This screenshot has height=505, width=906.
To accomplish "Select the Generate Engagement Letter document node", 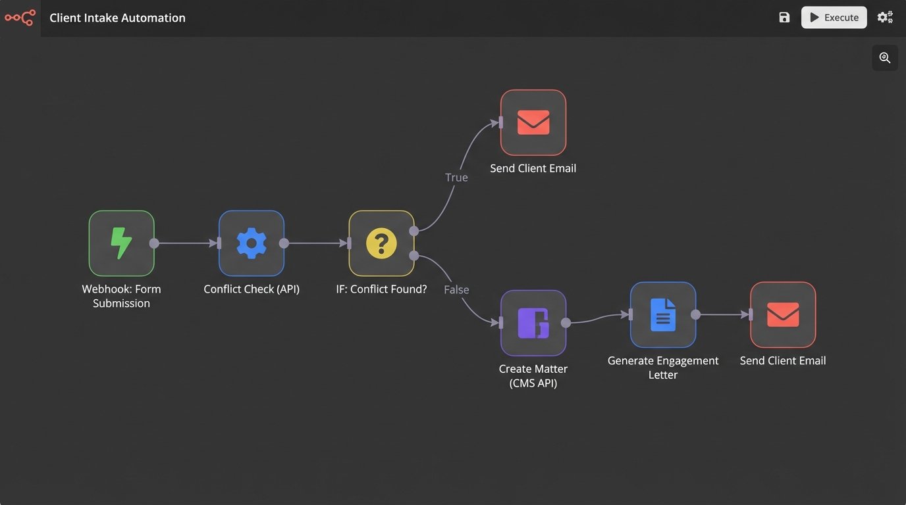I will pyautogui.click(x=663, y=315).
